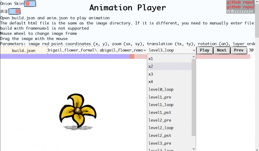Click the dropdown list scrollbar thumb
Screen dimensions: 259x151
point(194,97)
